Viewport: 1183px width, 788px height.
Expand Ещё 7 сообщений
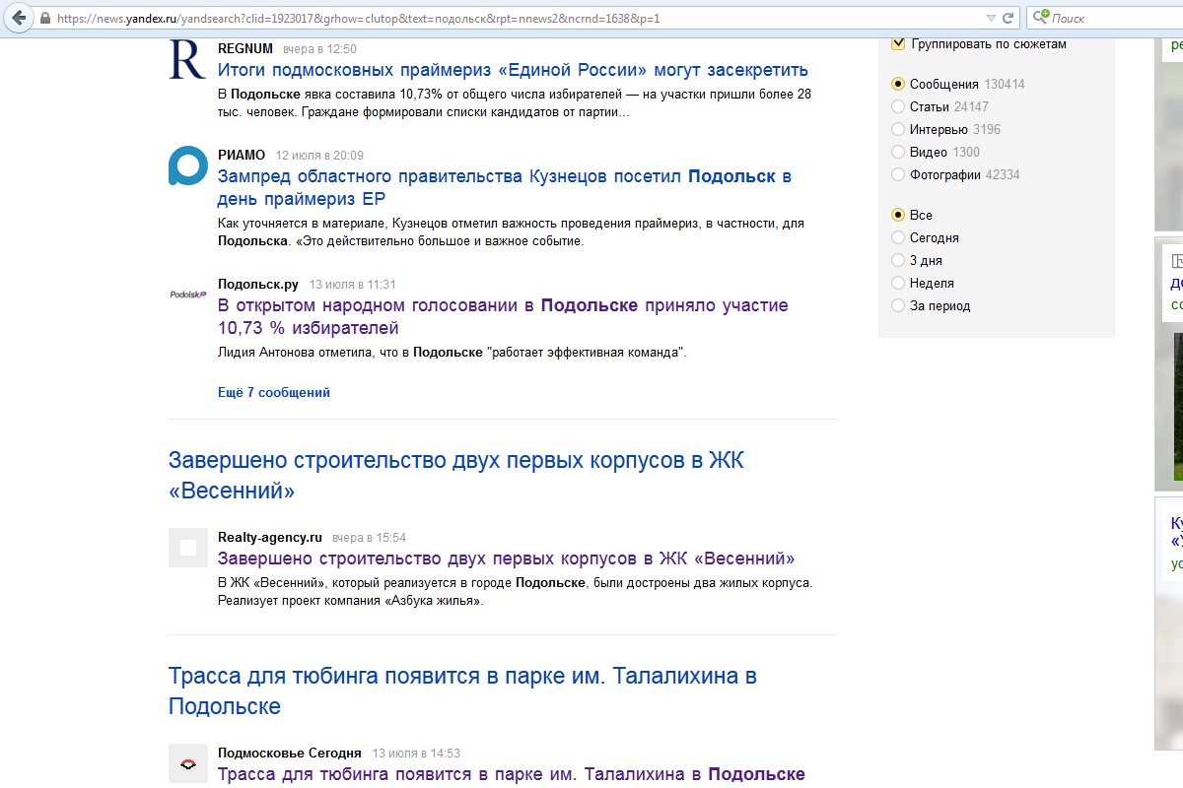tap(274, 392)
